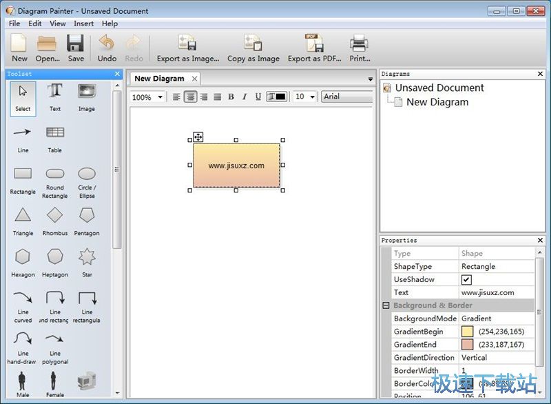Viewport: 551px width, 404px height.
Task: Choose the Star shape tool
Action: [87, 262]
